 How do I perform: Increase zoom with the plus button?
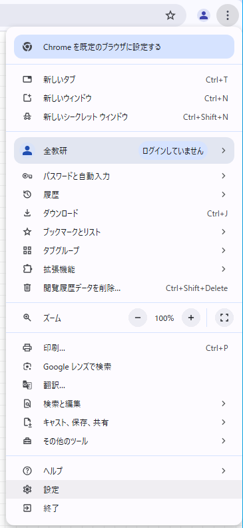point(191,318)
